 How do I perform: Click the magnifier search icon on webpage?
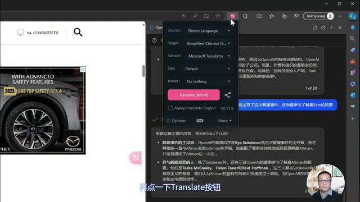coord(78,33)
